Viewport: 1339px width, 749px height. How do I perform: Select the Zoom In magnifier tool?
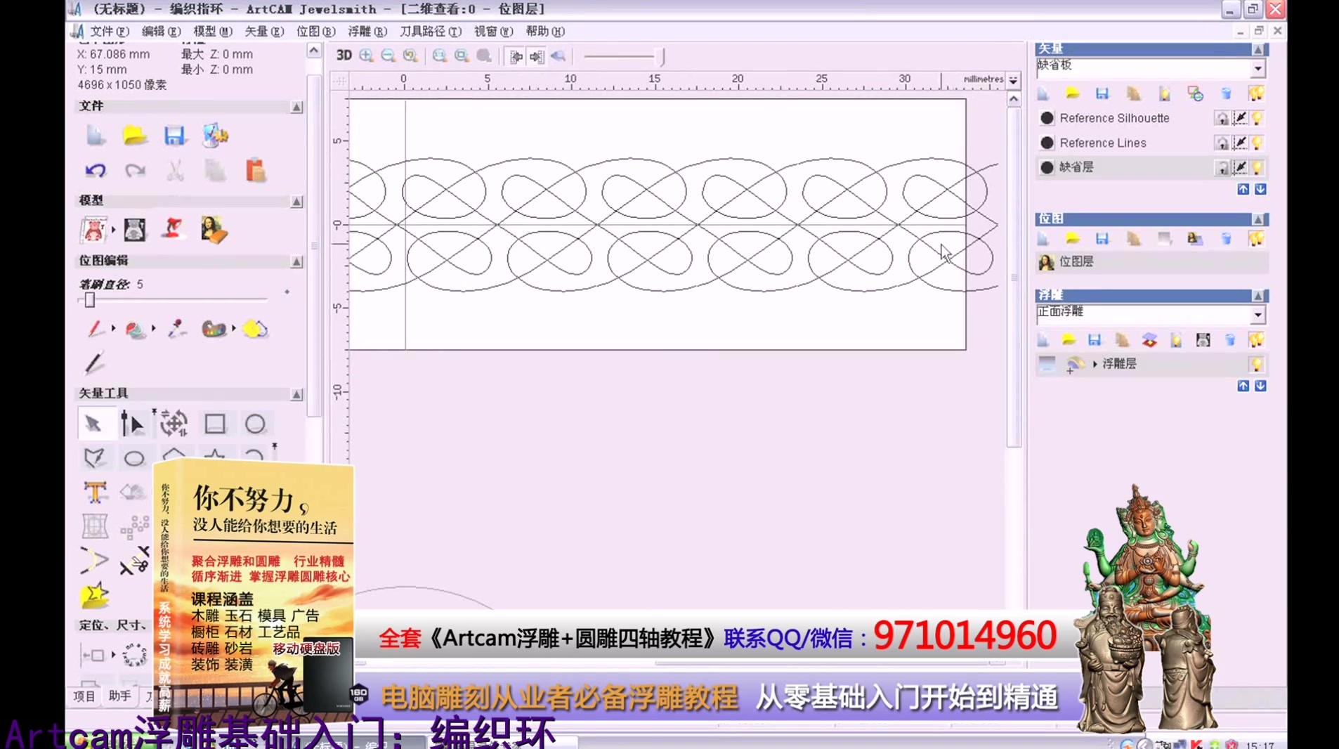tap(366, 56)
